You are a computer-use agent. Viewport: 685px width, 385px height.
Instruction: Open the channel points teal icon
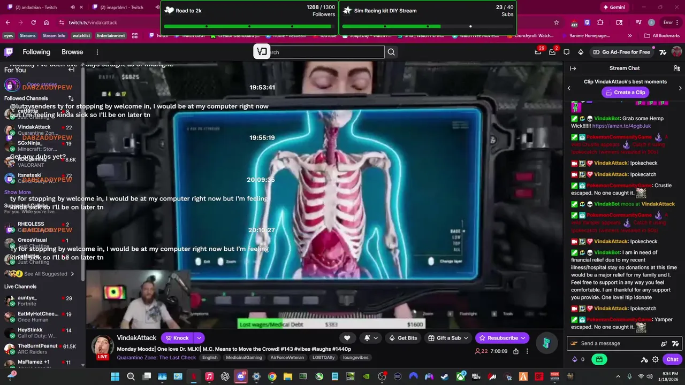click(x=546, y=343)
